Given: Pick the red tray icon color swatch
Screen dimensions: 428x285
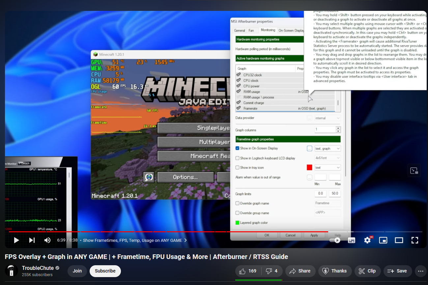Looking at the screenshot, I should pyautogui.click(x=309, y=167).
